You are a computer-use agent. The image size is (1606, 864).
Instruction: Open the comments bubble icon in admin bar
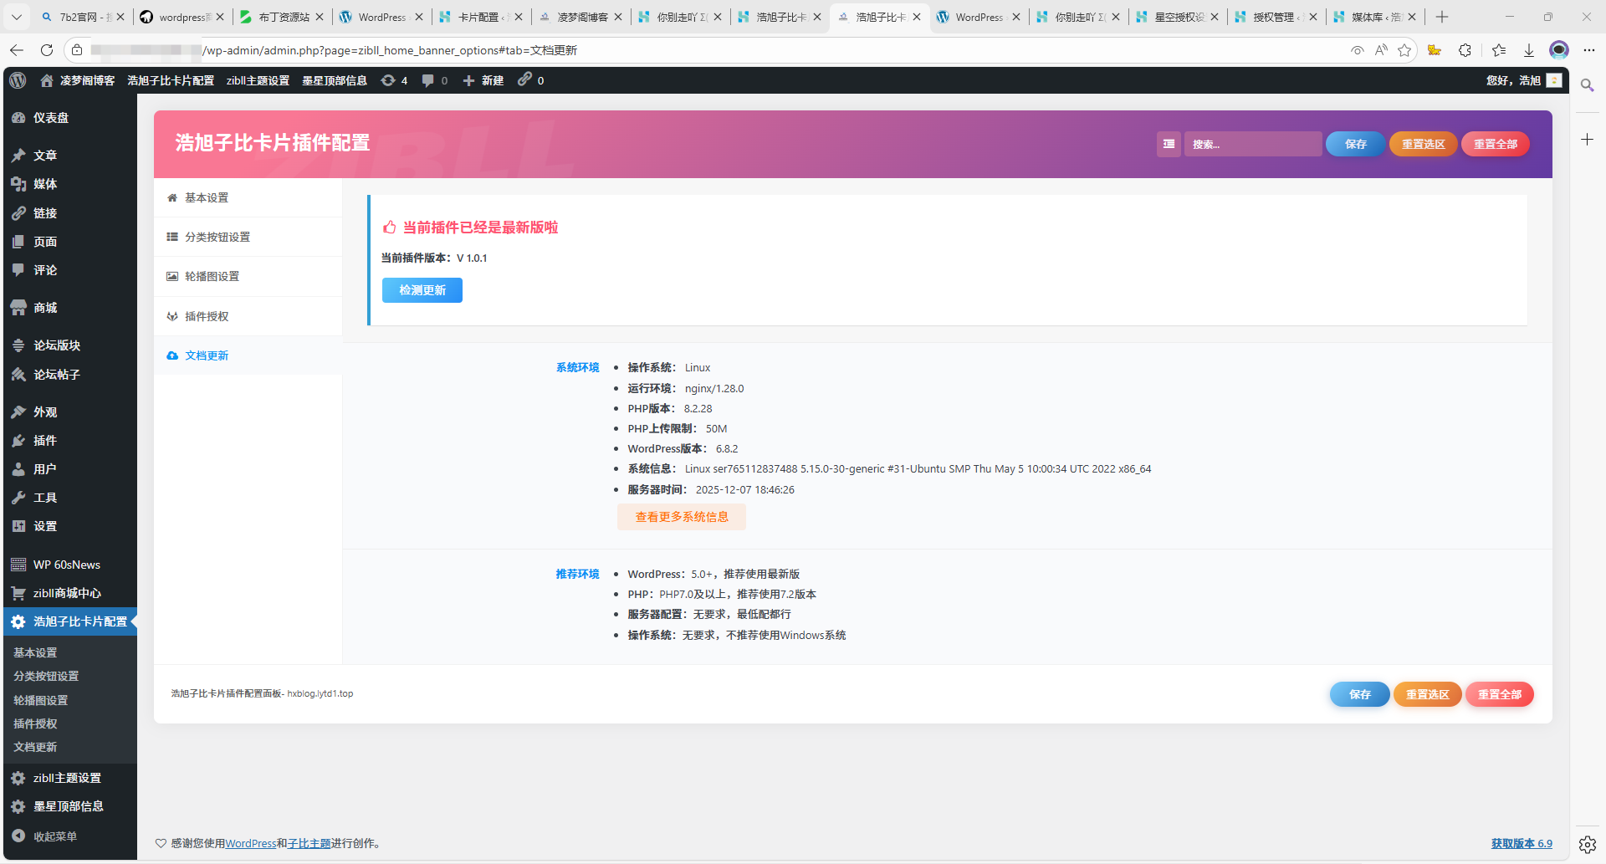pyautogui.click(x=428, y=80)
